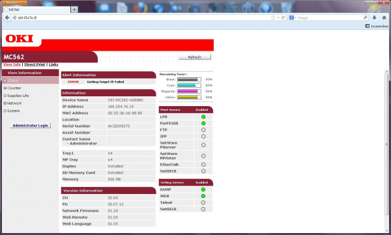The height and width of the screenshot is (235, 391).
Task: Click the OKI logo
Action: coord(20,38)
